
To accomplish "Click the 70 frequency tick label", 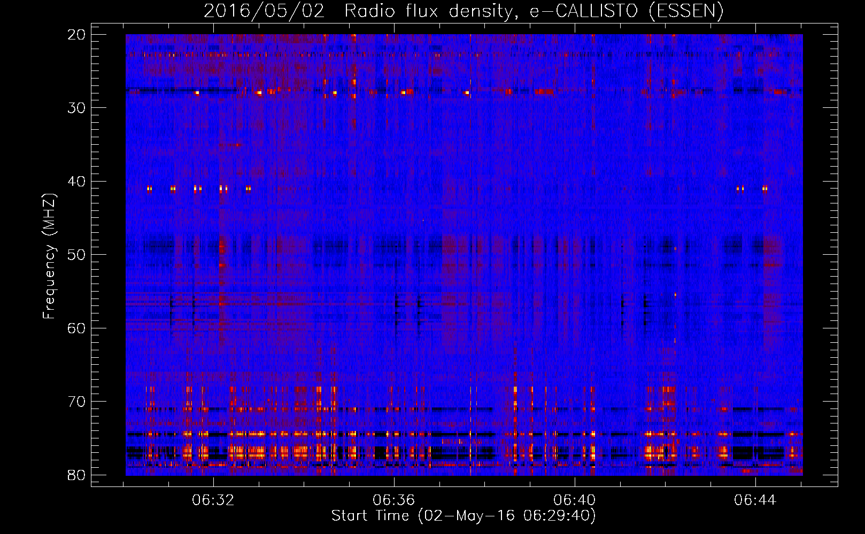I will point(77,402).
